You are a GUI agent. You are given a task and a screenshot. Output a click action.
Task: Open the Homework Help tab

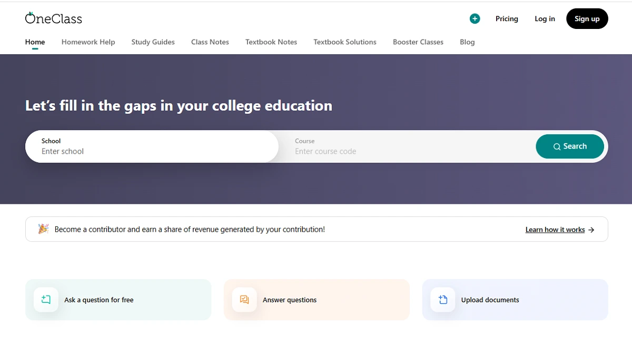pos(88,42)
